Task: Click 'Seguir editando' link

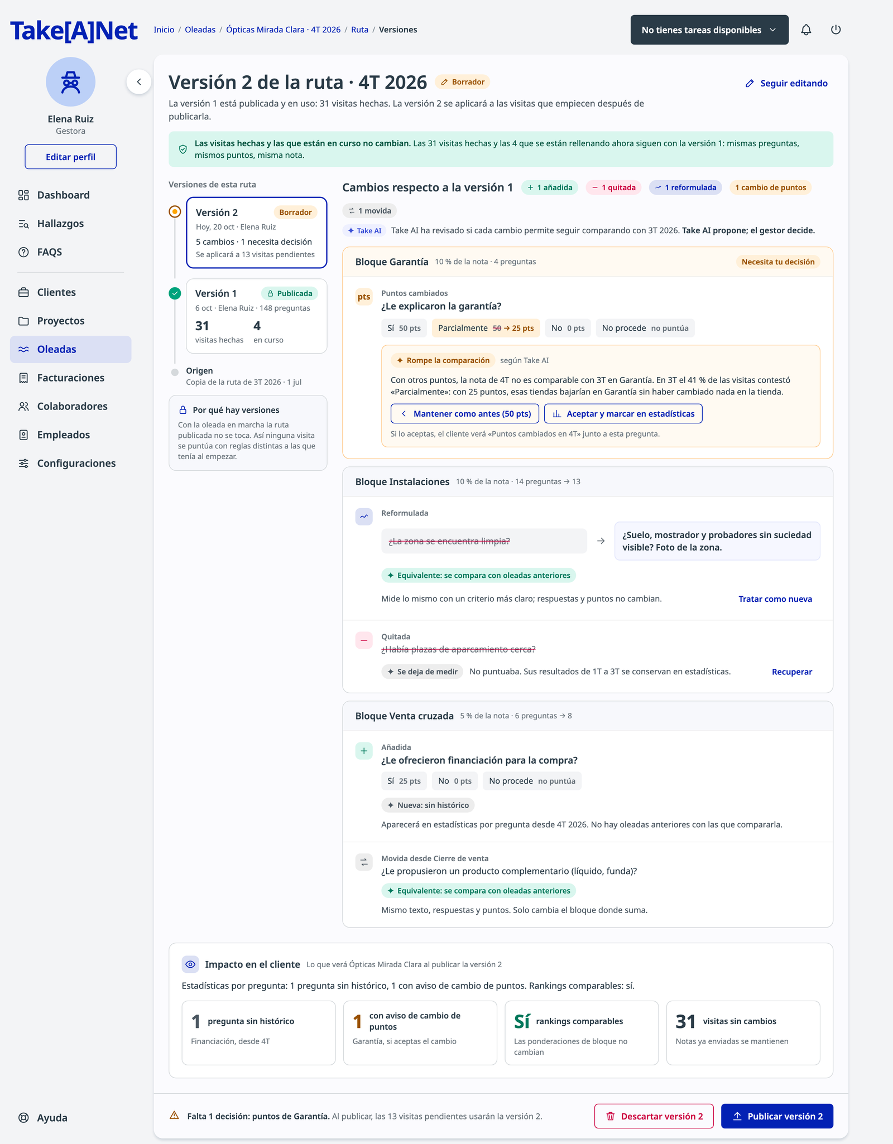Action: click(x=786, y=83)
